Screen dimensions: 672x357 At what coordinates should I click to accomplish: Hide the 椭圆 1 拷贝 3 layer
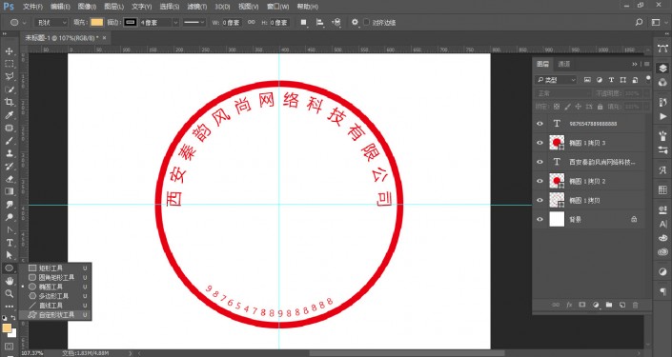point(540,143)
